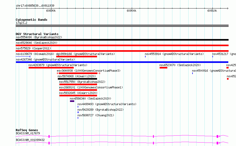Open nsv4553914 (gnomADStructuralVariants) label
This screenshot has height=146, width=236.
coord(174,54)
